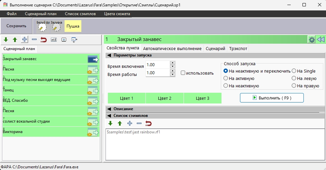The height and width of the screenshot is (170, 326).
Task: Click the Заливка pencil circle icon
Action: (x=56, y=28)
